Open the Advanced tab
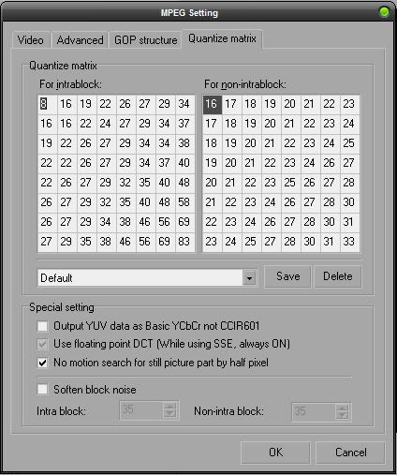The height and width of the screenshot is (475, 397). [x=80, y=40]
